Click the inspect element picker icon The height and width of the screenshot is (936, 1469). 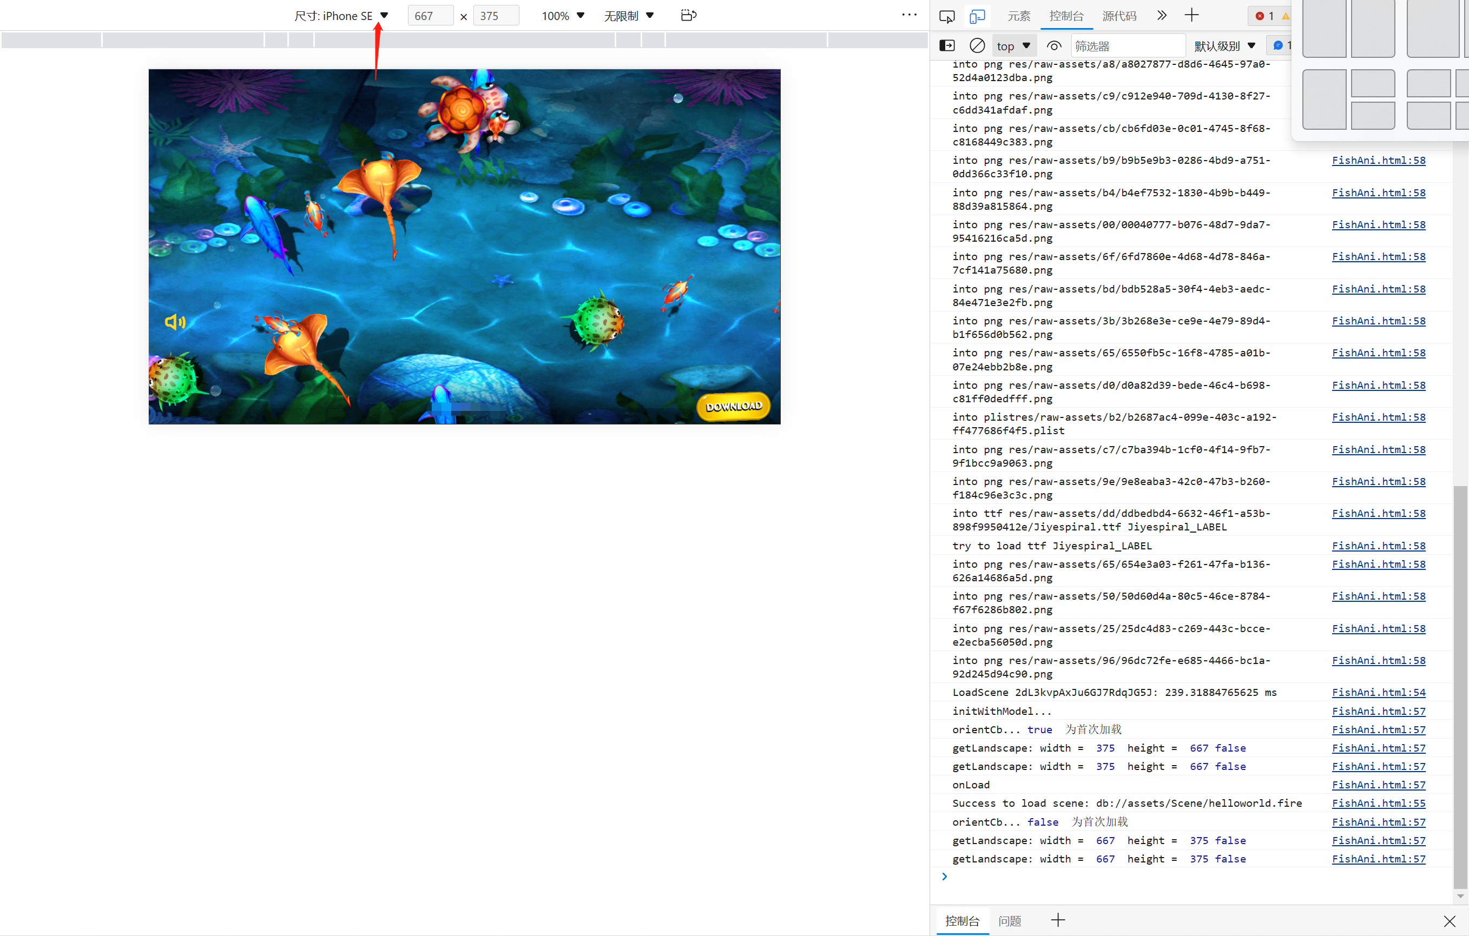(x=946, y=16)
